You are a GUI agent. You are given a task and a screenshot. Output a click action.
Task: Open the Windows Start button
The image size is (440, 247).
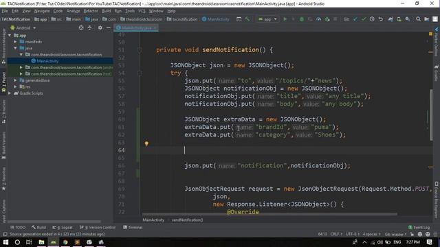5,242
